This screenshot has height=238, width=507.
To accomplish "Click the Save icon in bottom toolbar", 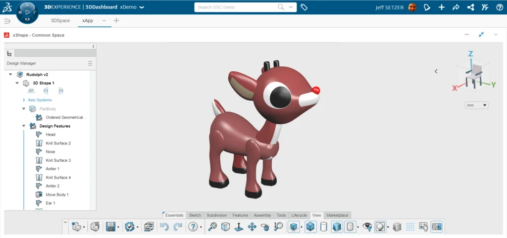I will (110, 227).
